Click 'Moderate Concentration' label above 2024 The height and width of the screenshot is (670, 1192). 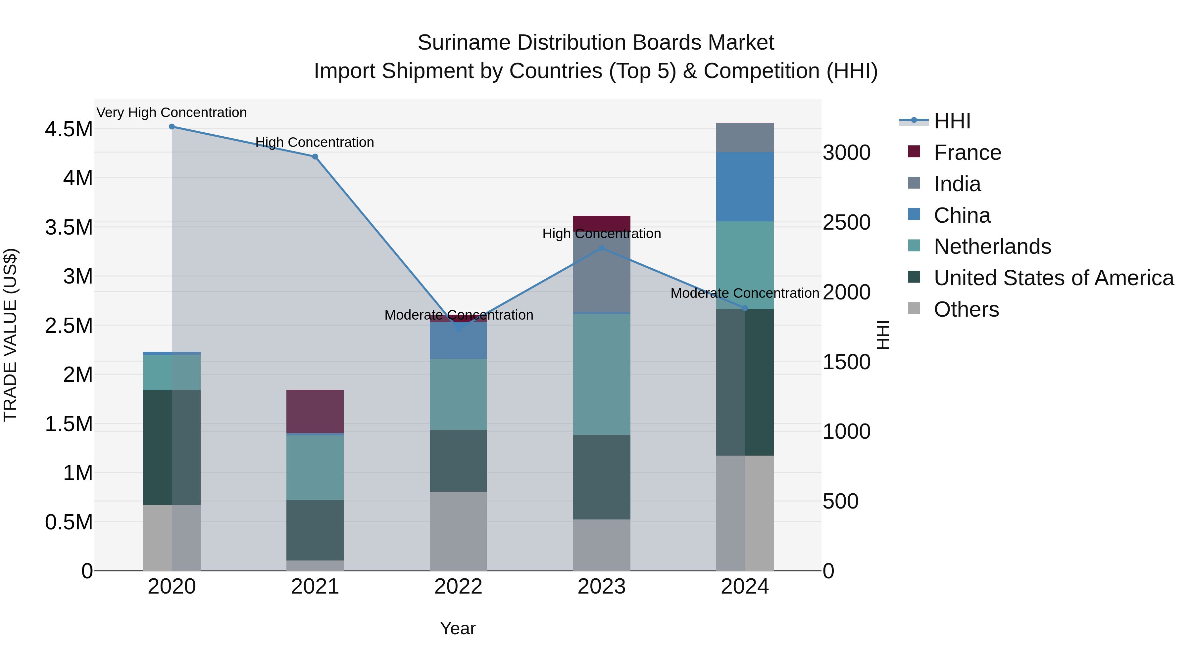[745, 293]
